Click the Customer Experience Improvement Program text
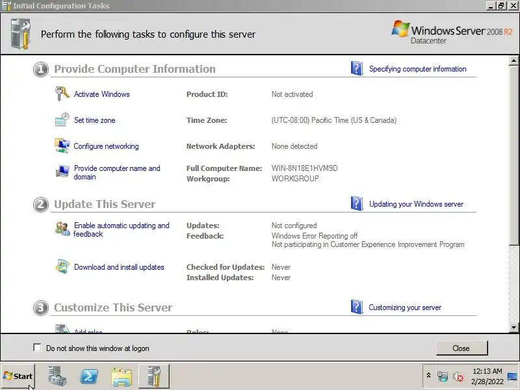Screen dimensions: 520x390 368,244
